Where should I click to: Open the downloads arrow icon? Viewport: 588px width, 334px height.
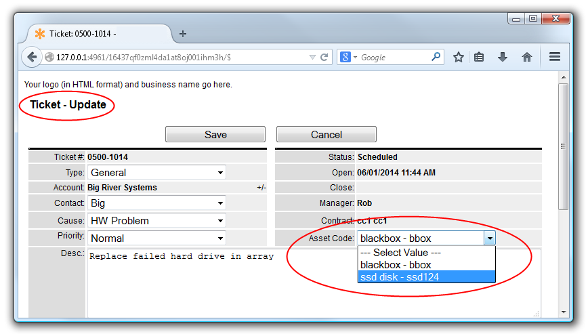pyautogui.click(x=503, y=58)
